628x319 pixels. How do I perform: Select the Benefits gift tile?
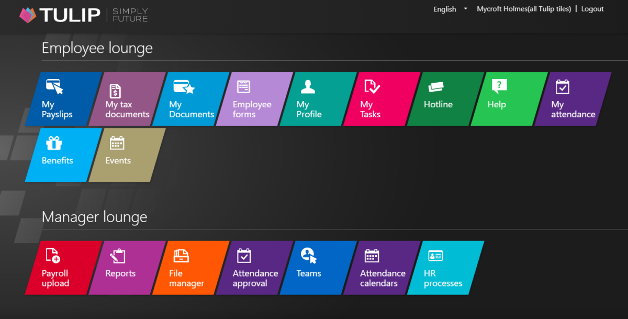63,155
